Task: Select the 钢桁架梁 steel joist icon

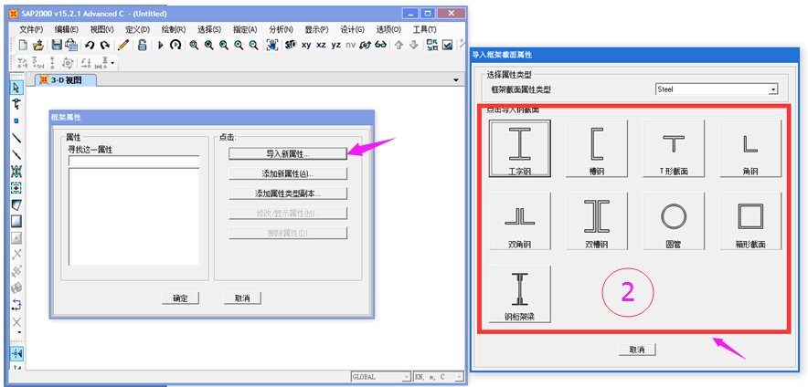Action: click(520, 293)
